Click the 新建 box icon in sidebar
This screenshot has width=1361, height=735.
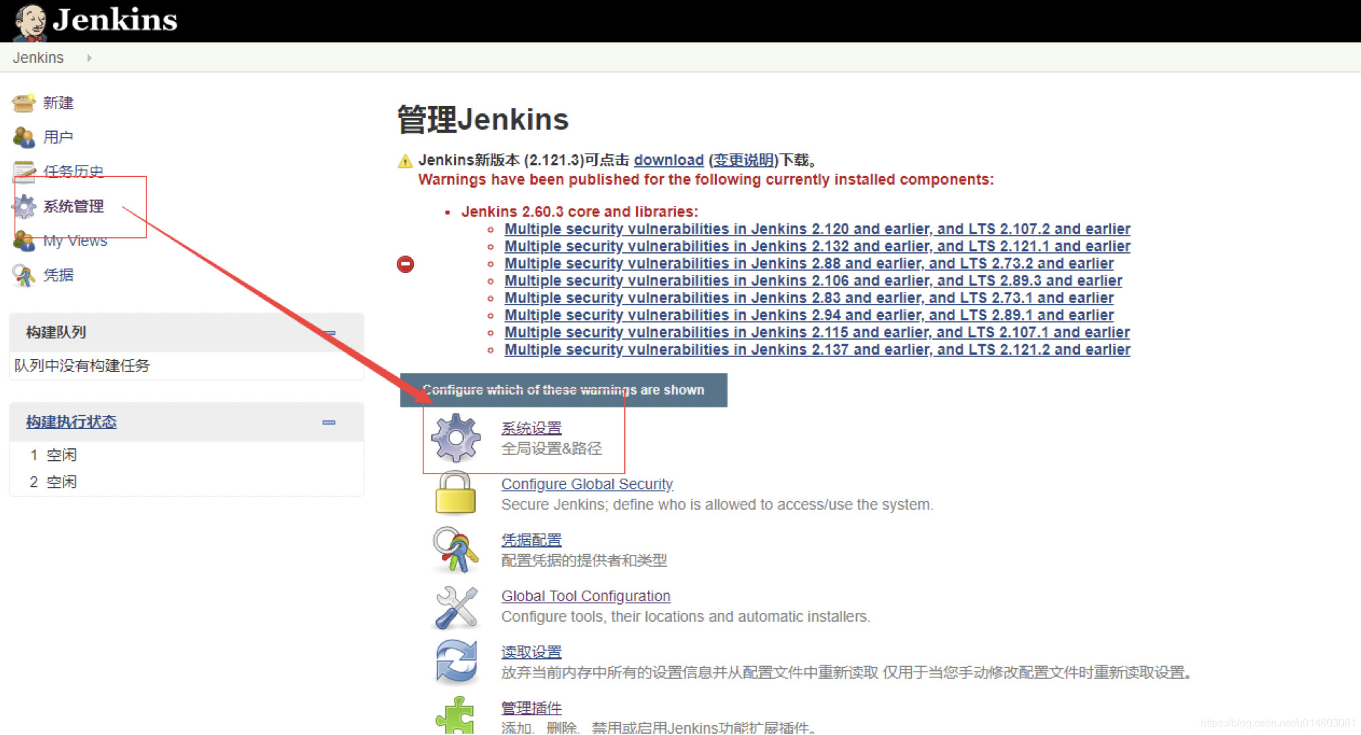click(24, 103)
